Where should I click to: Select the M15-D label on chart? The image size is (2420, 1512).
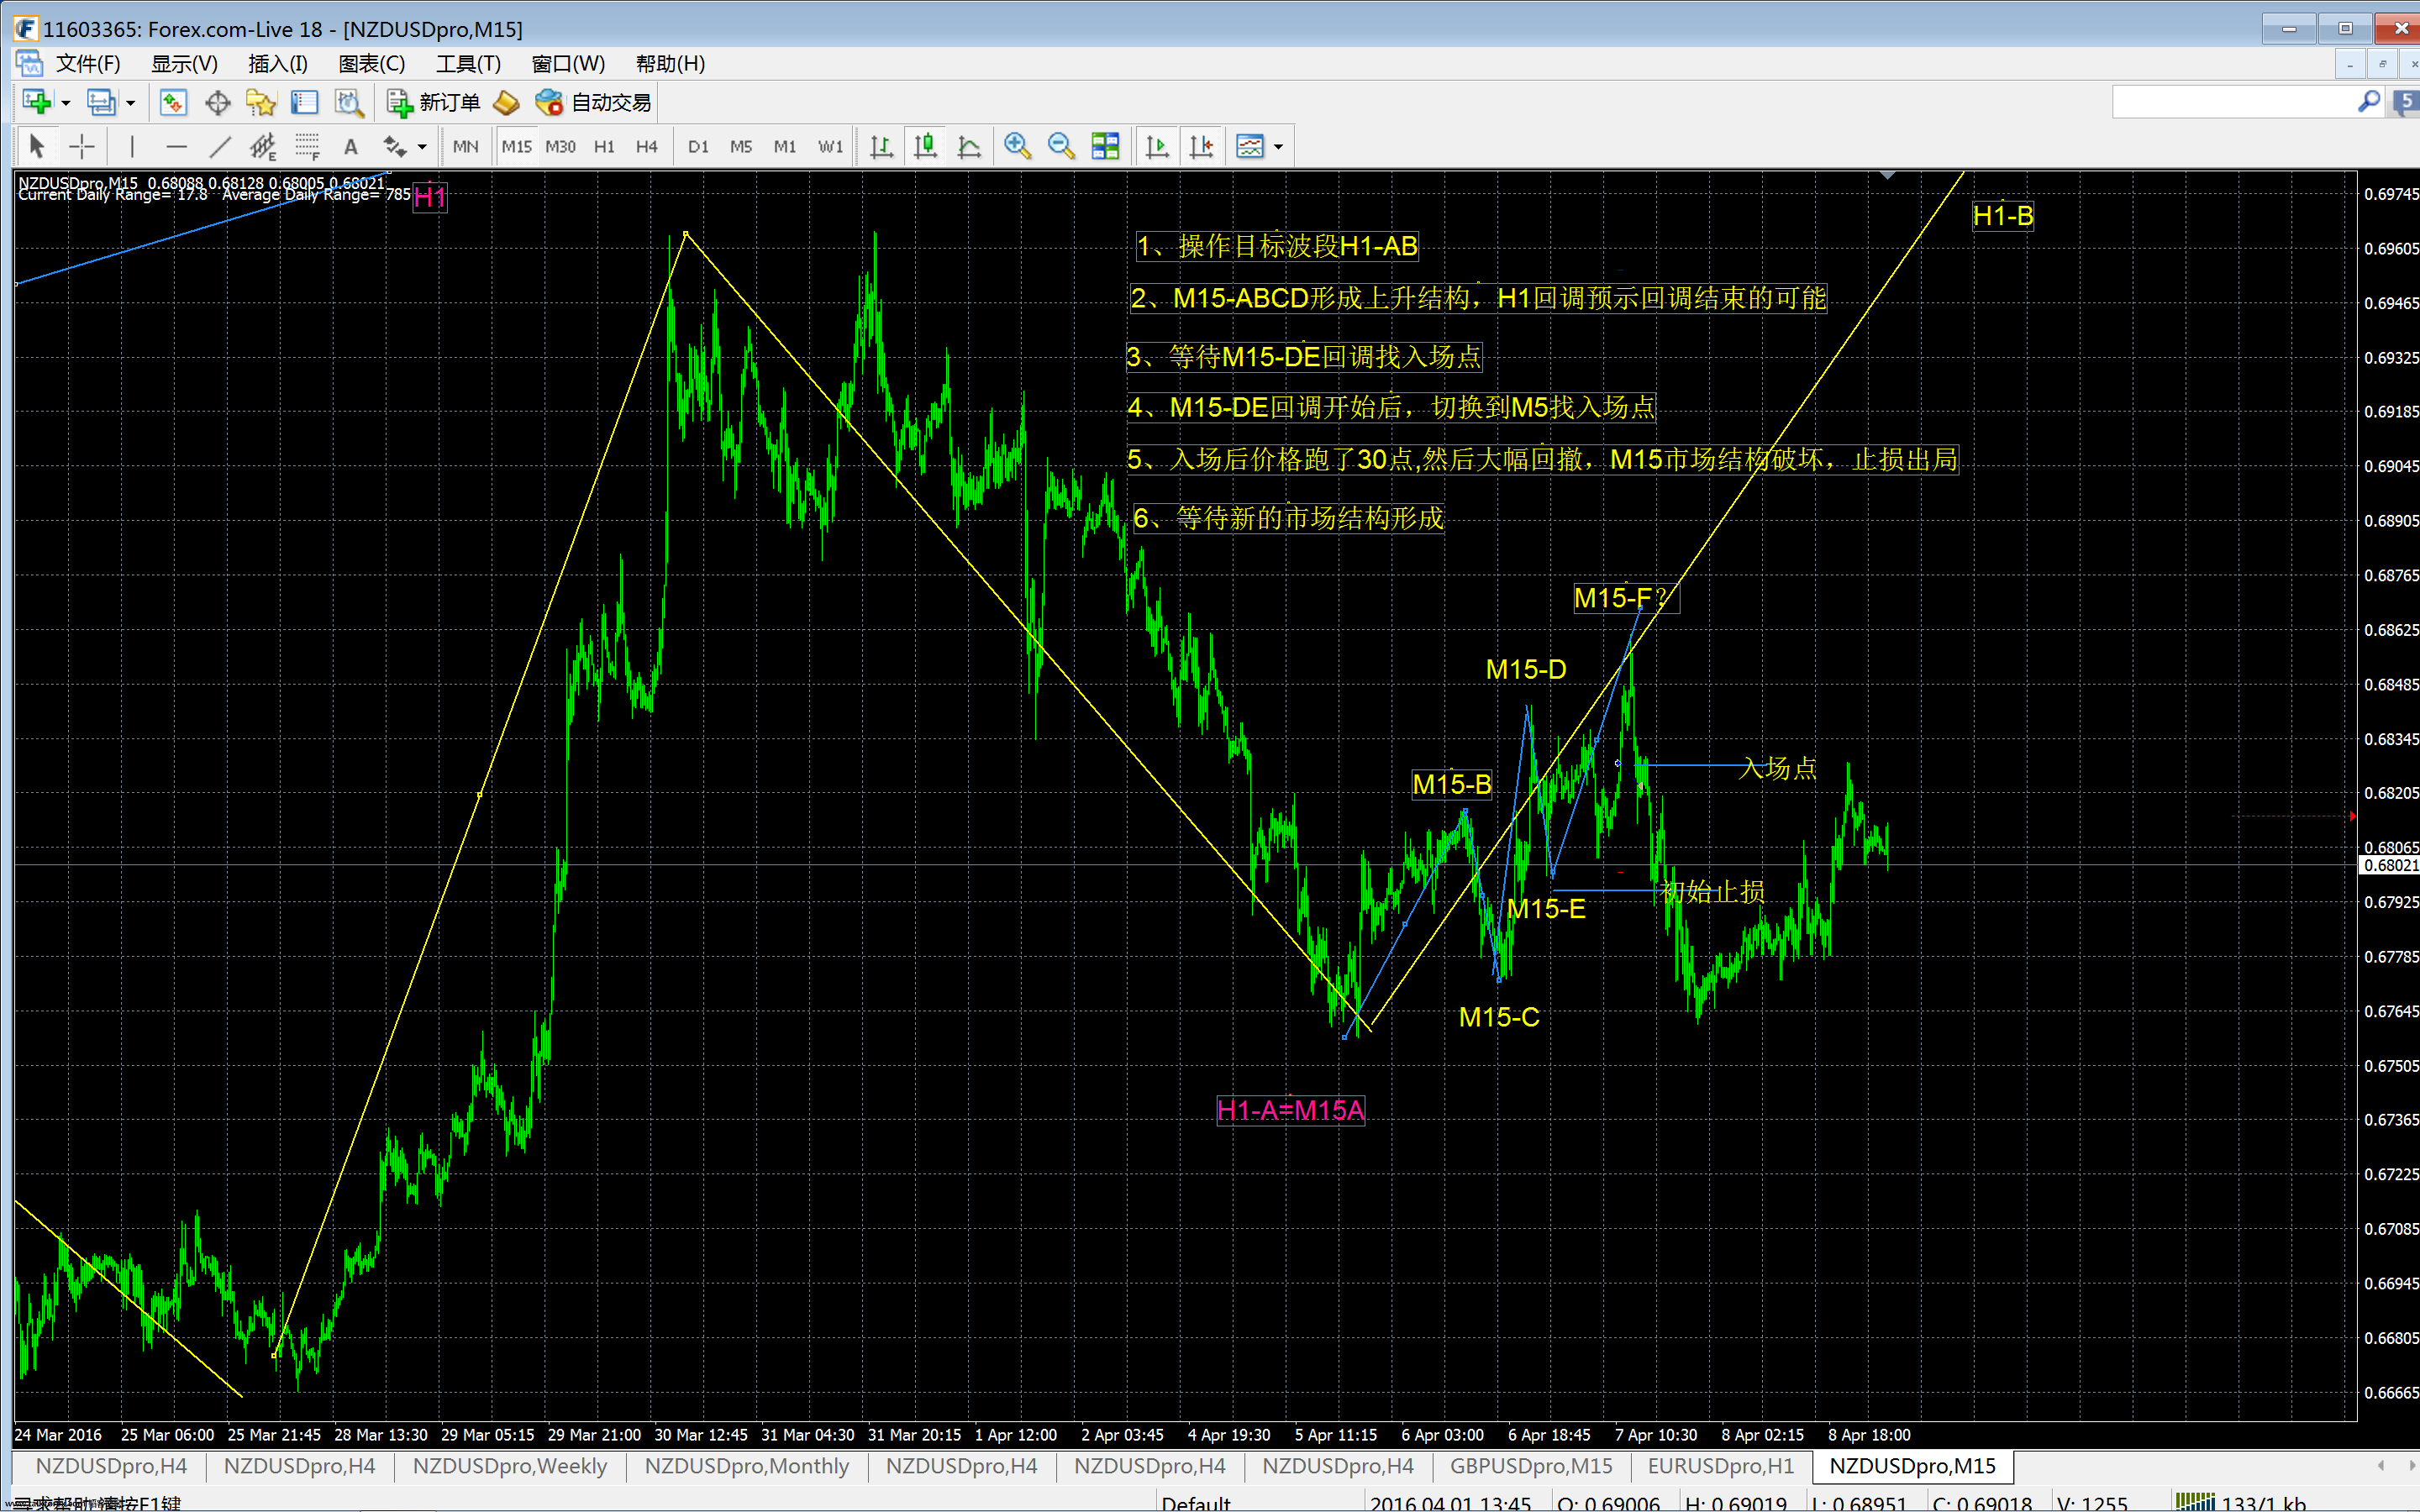pos(1526,670)
